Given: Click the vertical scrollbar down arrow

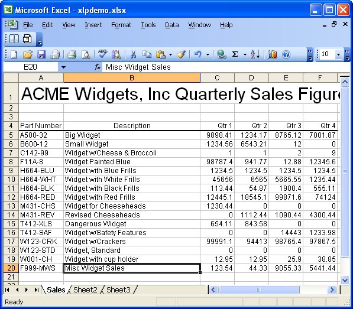Looking at the screenshot, I should click(x=345, y=280).
